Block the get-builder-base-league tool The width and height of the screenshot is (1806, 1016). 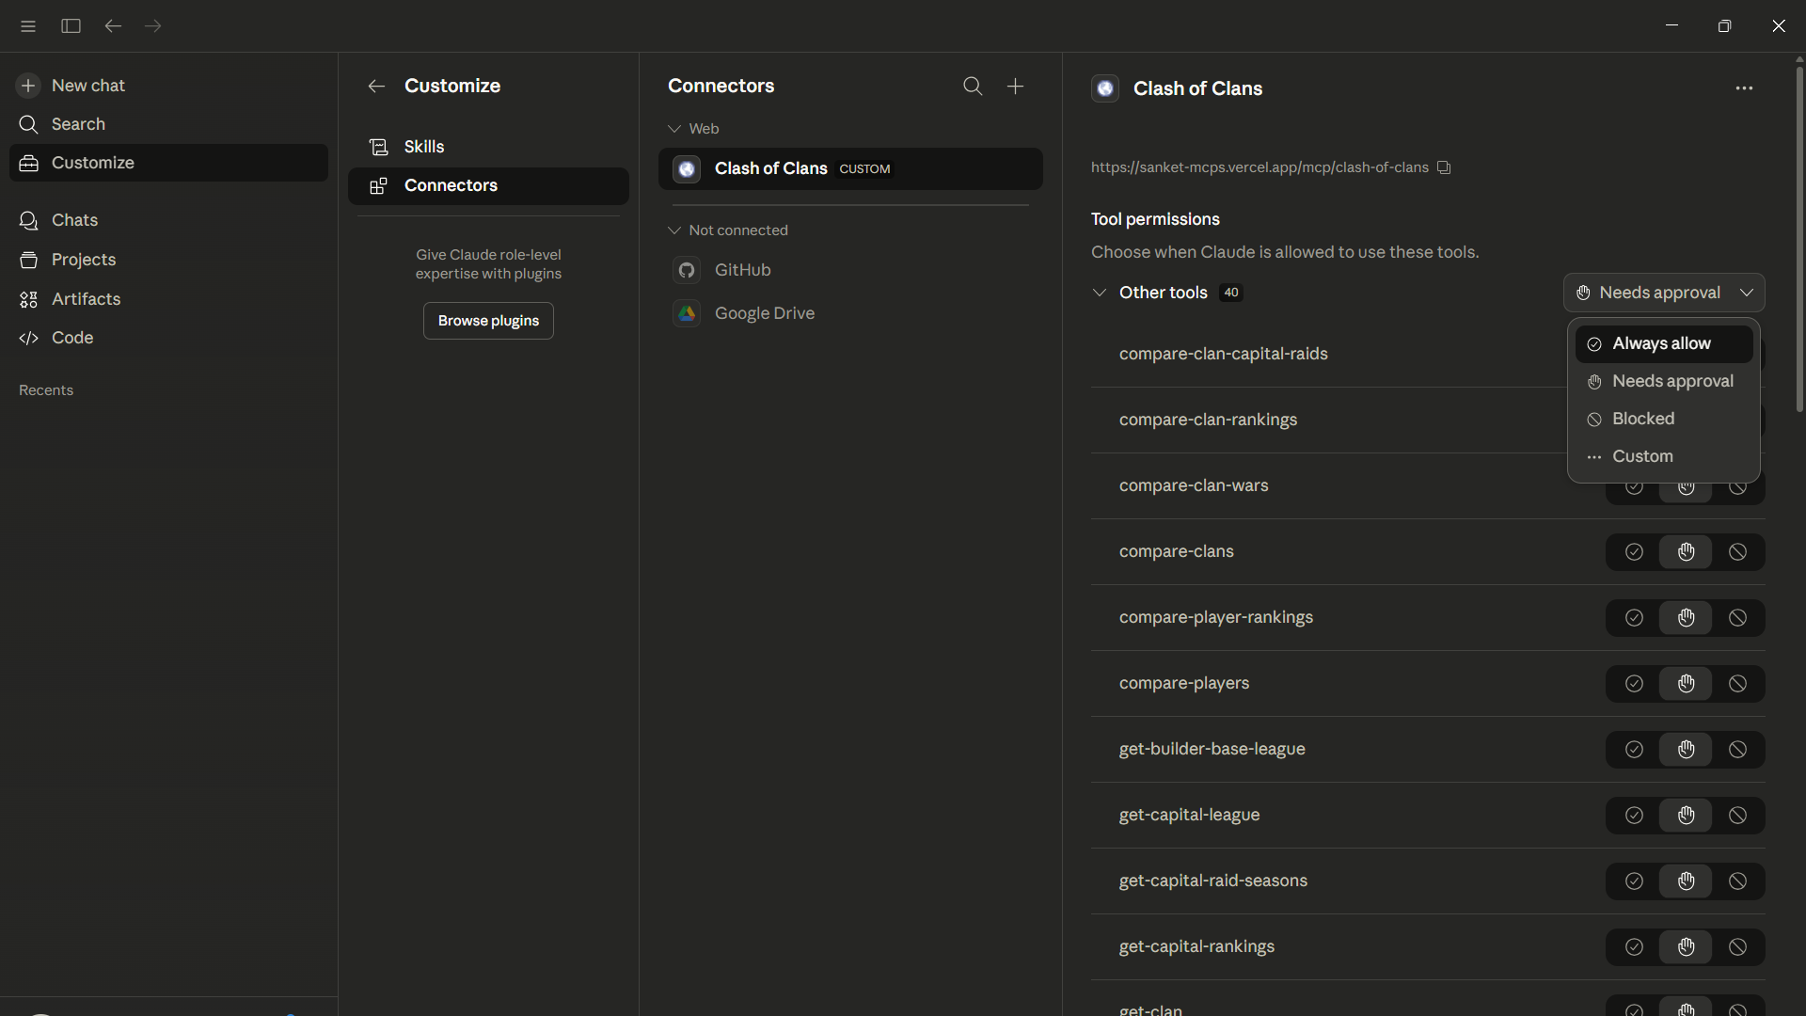[x=1737, y=750]
